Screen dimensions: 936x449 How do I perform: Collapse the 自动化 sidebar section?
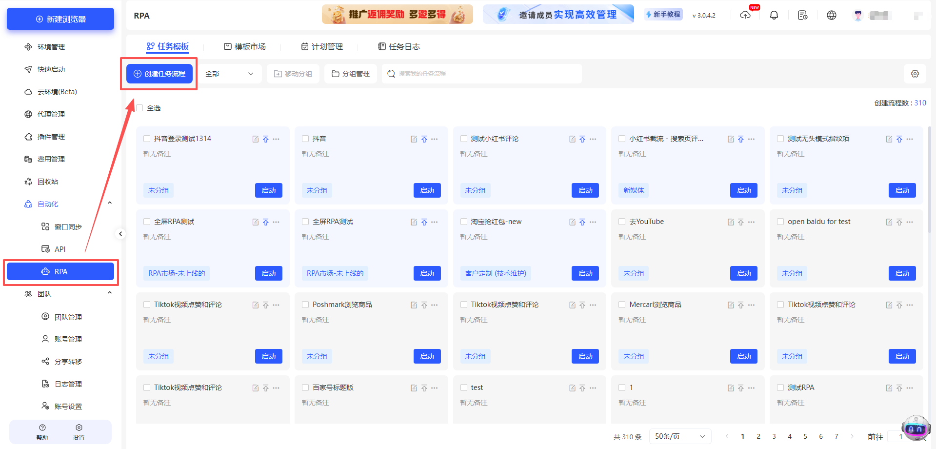click(x=110, y=203)
